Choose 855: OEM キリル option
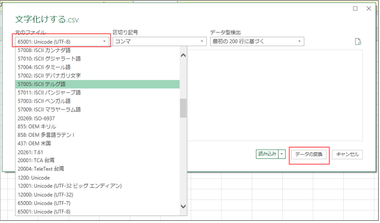Screen dimensions: 380x223 pyautogui.click(x=97, y=127)
